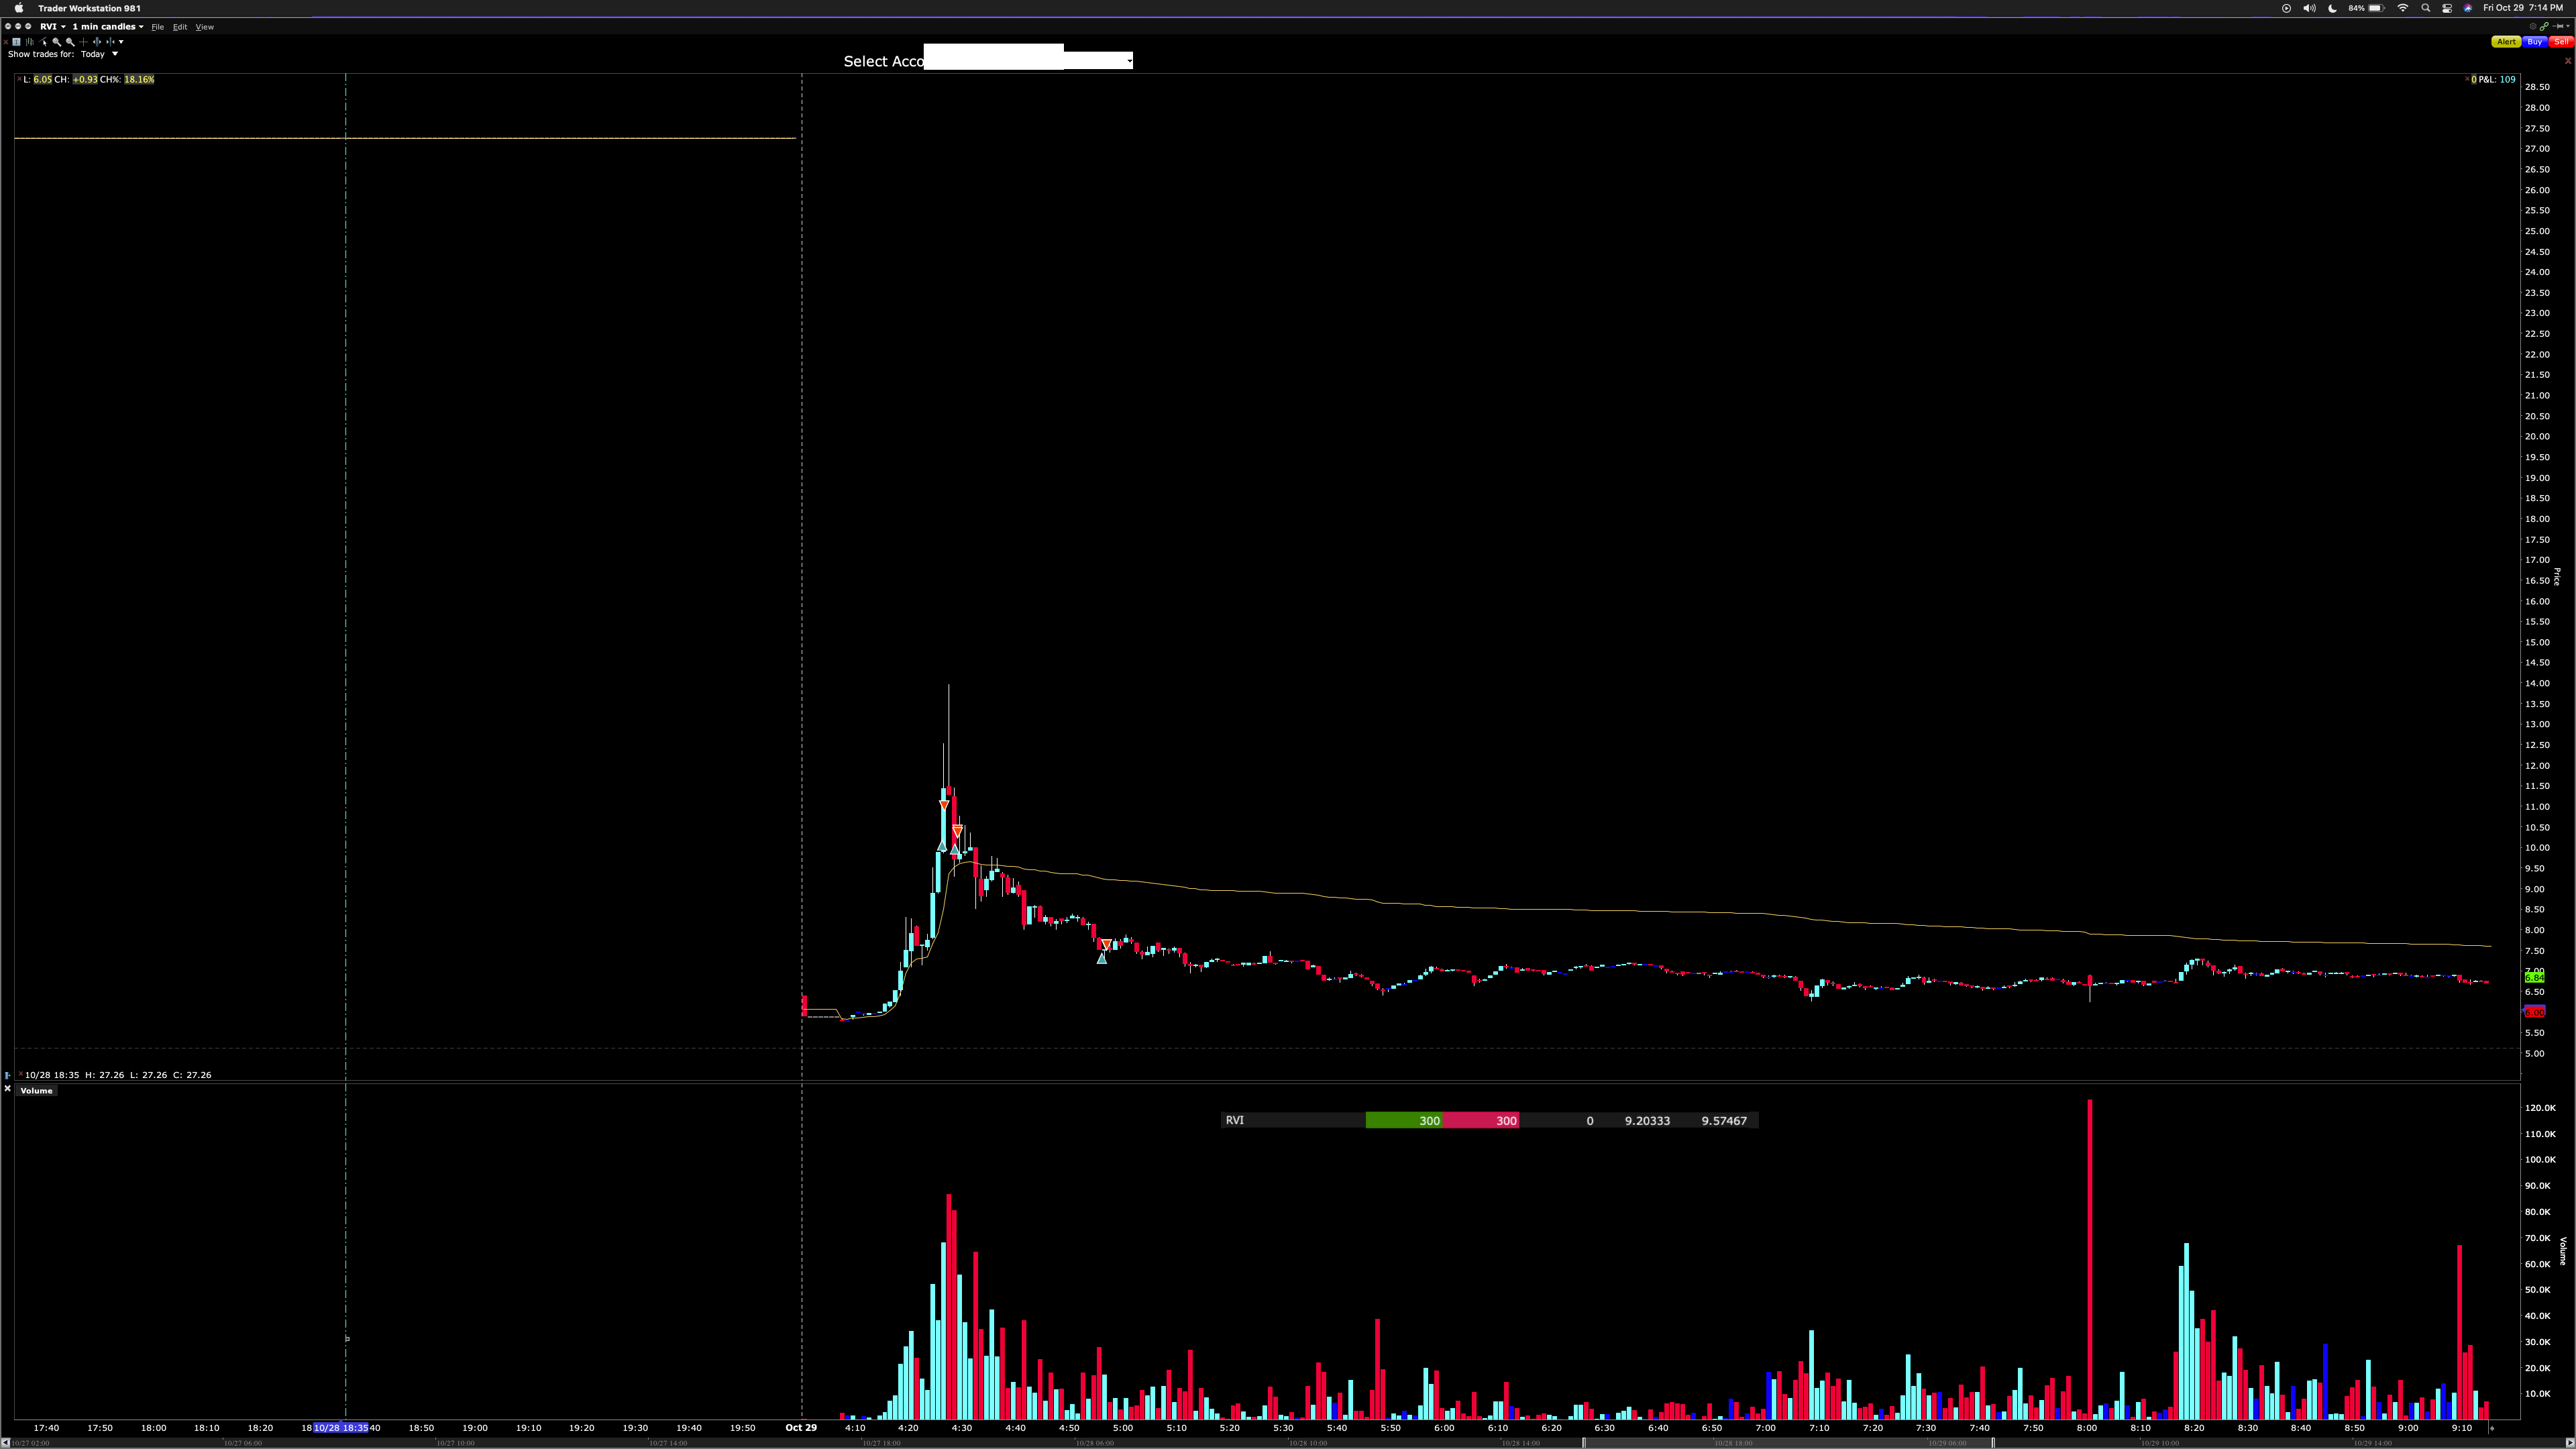The height and width of the screenshot is (1449, 2576).
Task: Enable the crosshair cursor tool
Action: click(84, 42)
